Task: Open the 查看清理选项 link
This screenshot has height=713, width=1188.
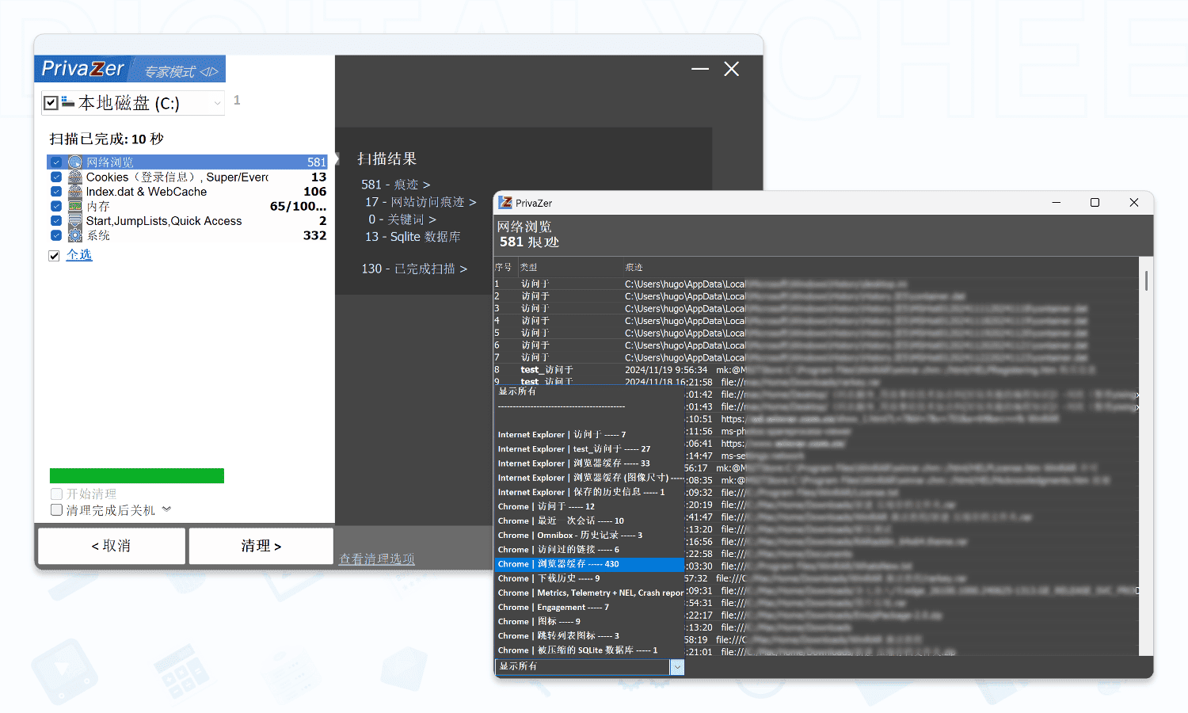Action: coord(376,559)
